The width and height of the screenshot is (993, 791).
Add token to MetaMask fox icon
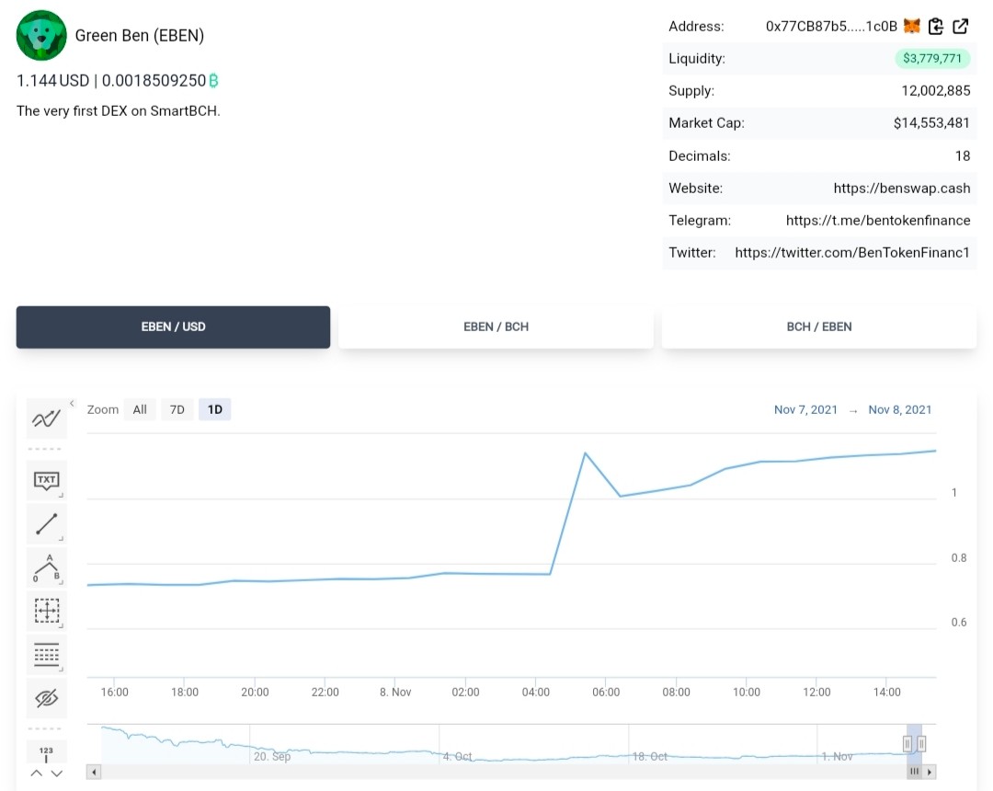[911, 26]
